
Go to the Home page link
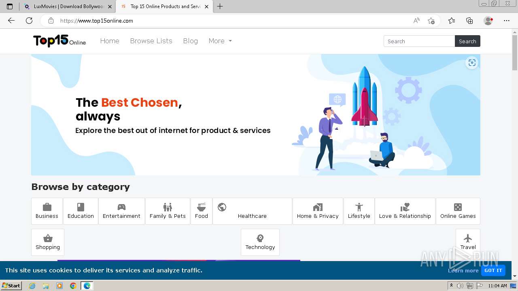(110, 41)
